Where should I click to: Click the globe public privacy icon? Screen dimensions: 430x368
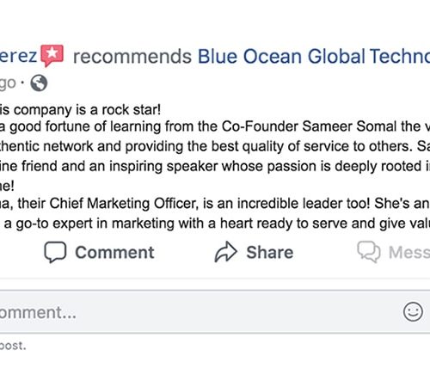tap(39, 83)
